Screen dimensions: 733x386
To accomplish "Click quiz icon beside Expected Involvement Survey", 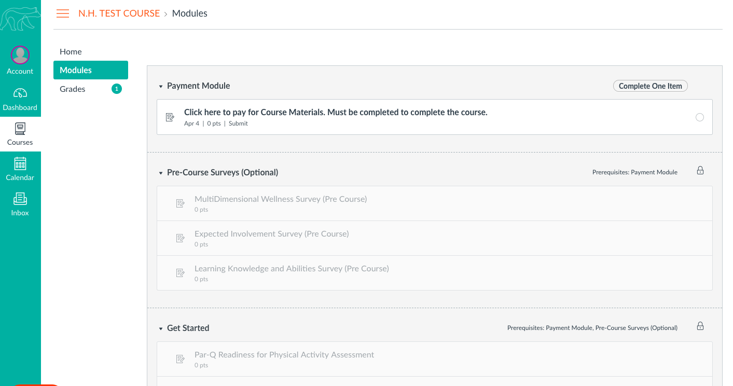I will (x=181, y=238).
